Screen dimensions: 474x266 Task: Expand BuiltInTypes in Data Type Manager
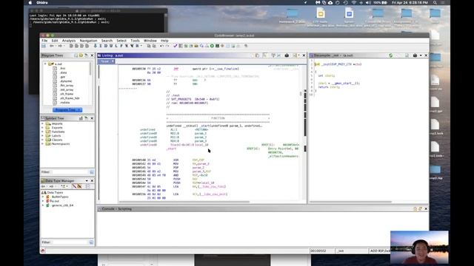point(43,197)
